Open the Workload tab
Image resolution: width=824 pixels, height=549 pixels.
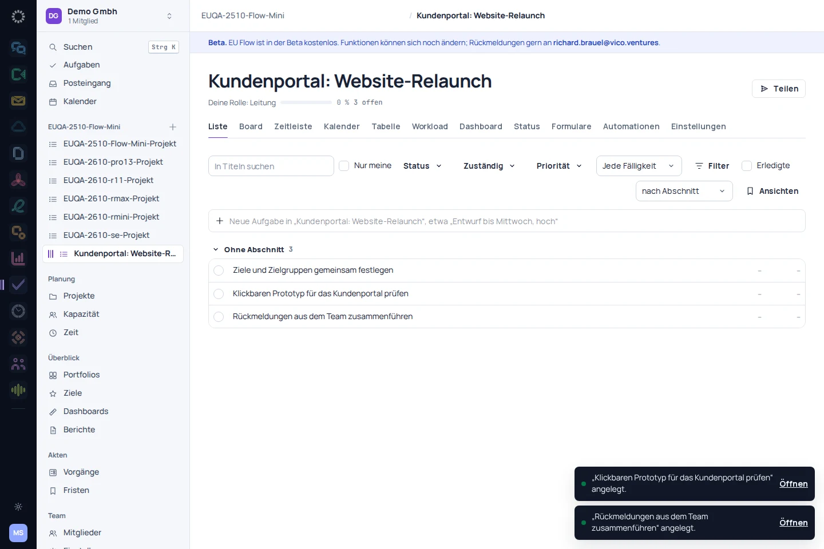[430, 126]
